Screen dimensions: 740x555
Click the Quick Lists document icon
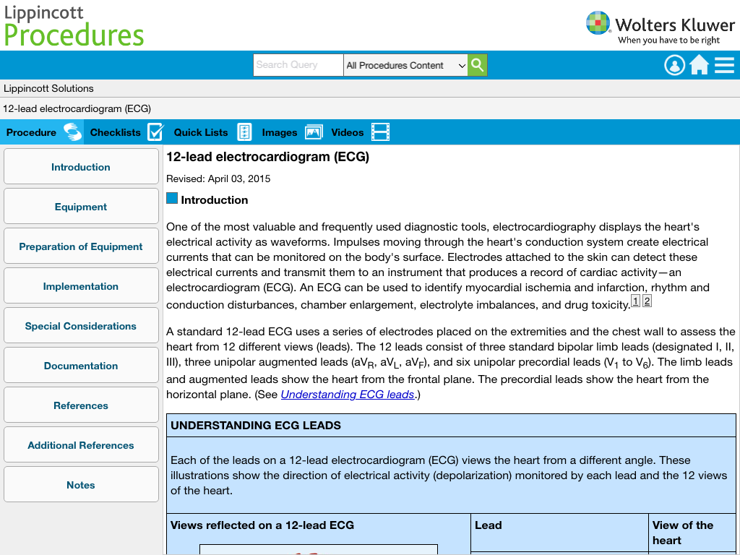pos(244,132)
